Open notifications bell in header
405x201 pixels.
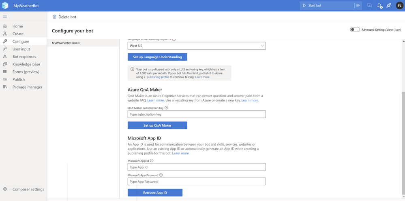[x=379, y=6]
